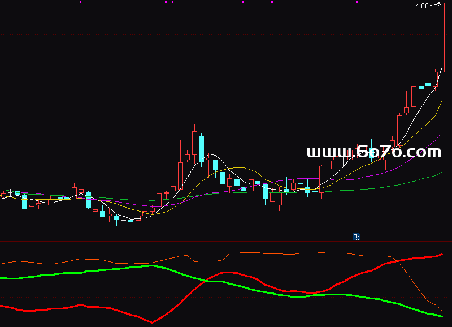The width and height of the screenshot is (452, 327).
Task: Click the lowest trough of thick red line
Action: pos(152,322)
